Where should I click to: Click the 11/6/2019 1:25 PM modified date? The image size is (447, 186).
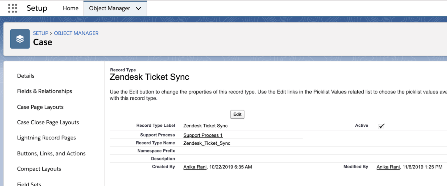422,167
